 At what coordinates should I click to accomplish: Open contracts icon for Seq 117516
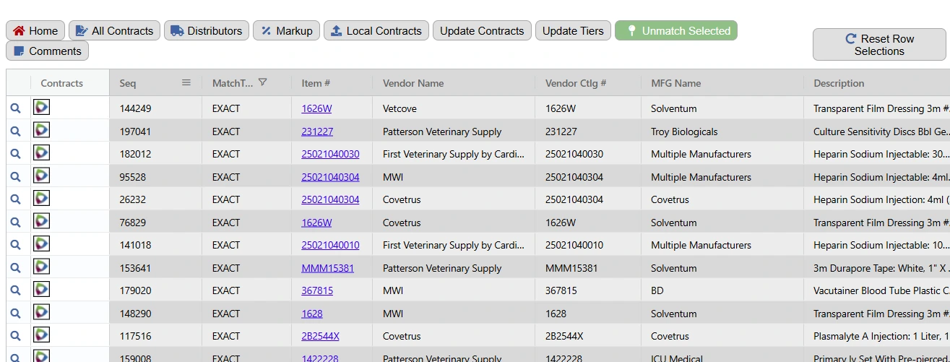click(x=42, y=335)
